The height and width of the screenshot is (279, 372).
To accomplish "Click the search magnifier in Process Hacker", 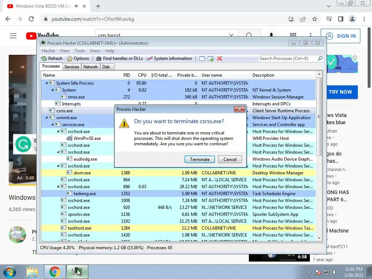I will coord(320,58).
